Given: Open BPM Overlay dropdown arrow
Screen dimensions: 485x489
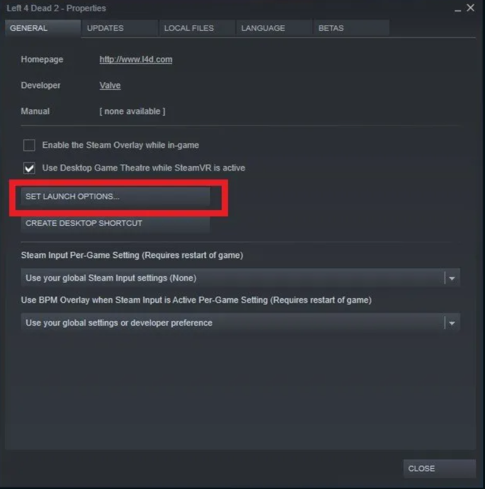Looking at the screenshot, I should pyautogui.click(x=452, y=323).
